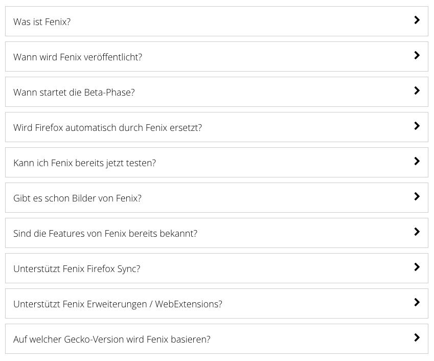Click chevron on Gecko-Version question row
This screenshot has width=434, height=361.
[417, 338]
